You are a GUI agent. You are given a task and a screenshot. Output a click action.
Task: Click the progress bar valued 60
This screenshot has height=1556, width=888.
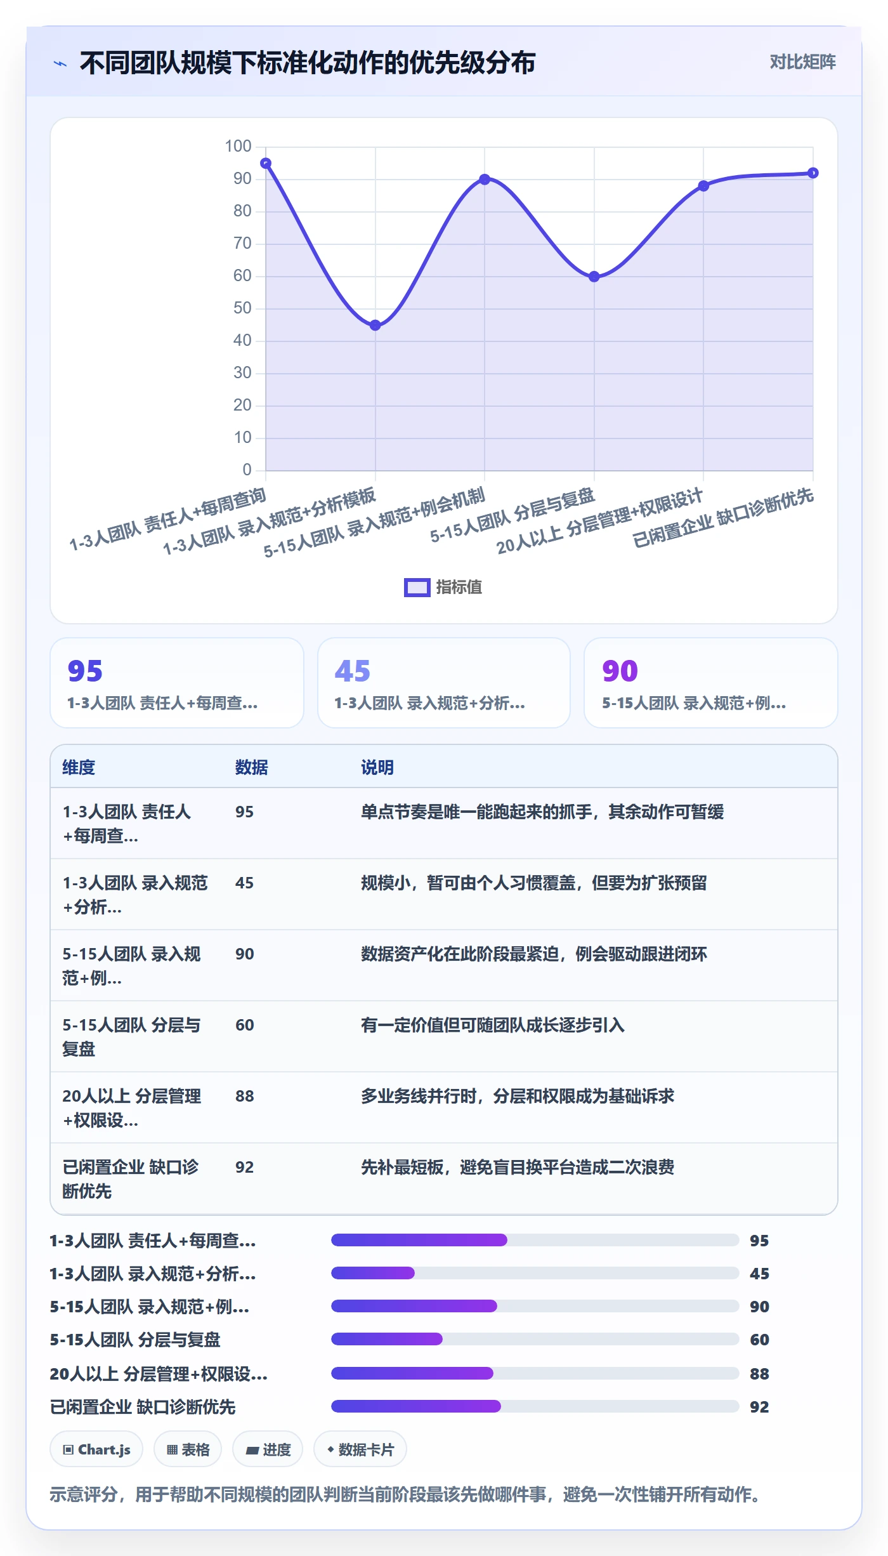(535, 1339)
